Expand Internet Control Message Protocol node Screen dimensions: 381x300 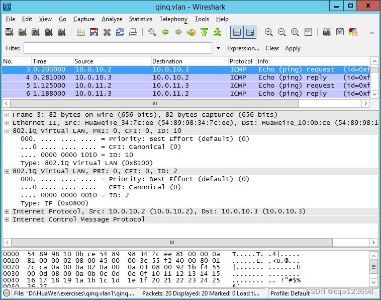click(7, 219)
